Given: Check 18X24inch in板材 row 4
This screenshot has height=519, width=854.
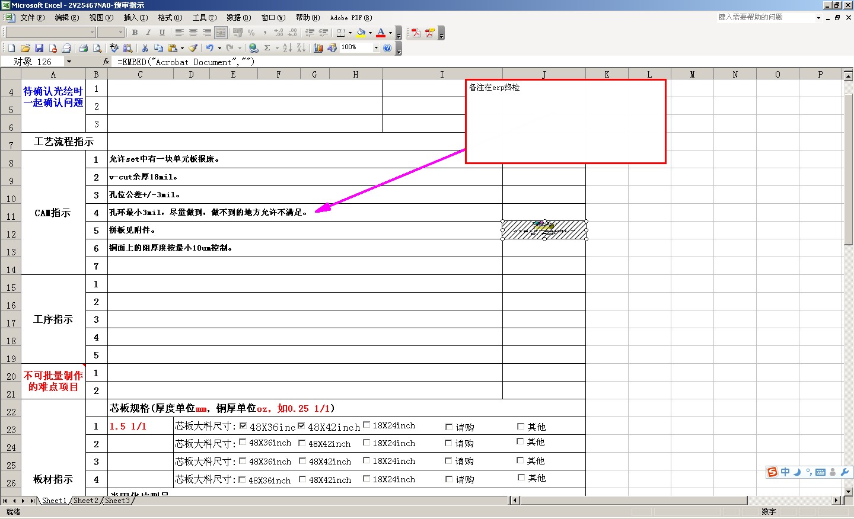Looking at the screenshot, I should [x=367, y=478].
